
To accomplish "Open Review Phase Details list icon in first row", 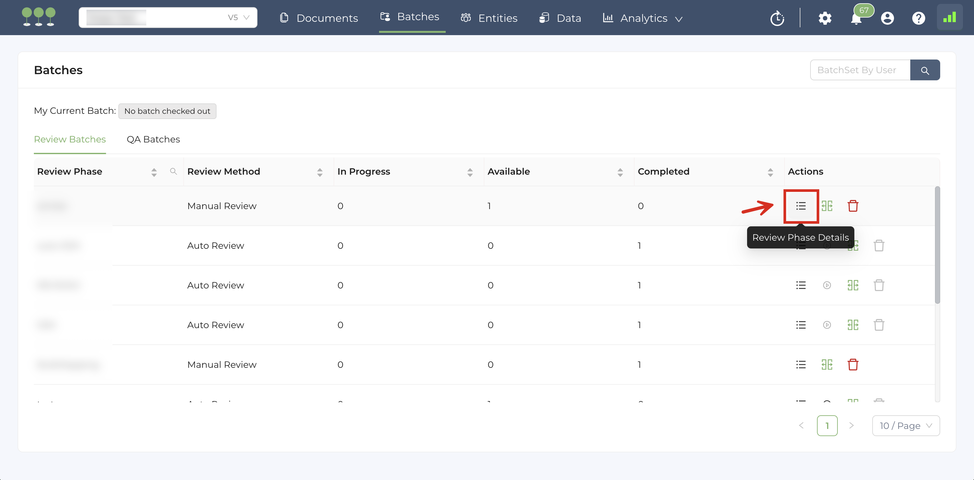I will click(x=801, y=206).
